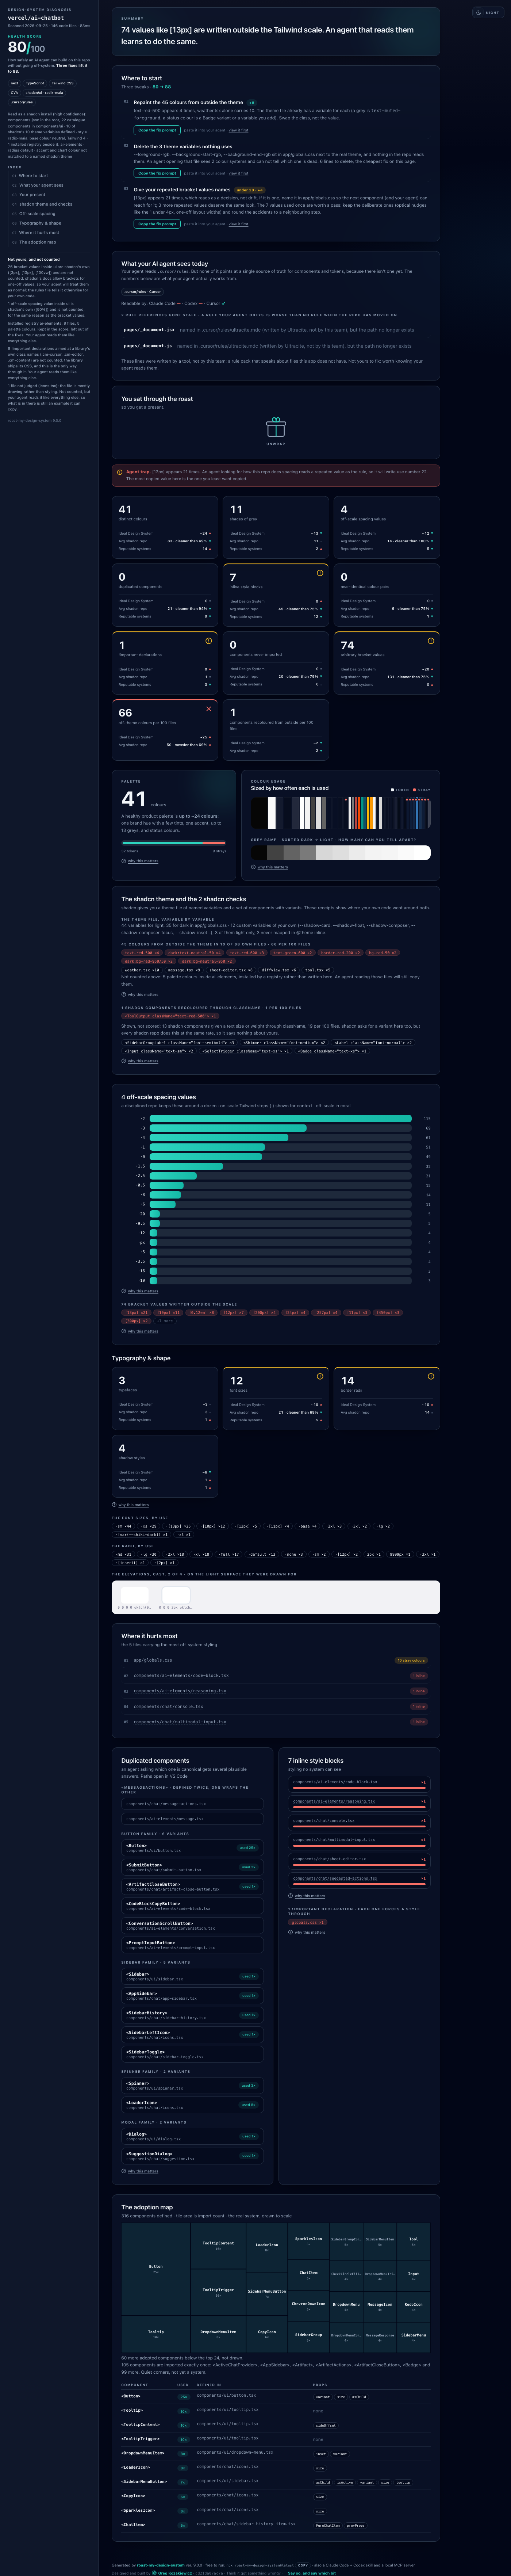Open 'view 4 first' link under step 03
The height and width of the screenshot is (2576, 511).
(239, 224)
